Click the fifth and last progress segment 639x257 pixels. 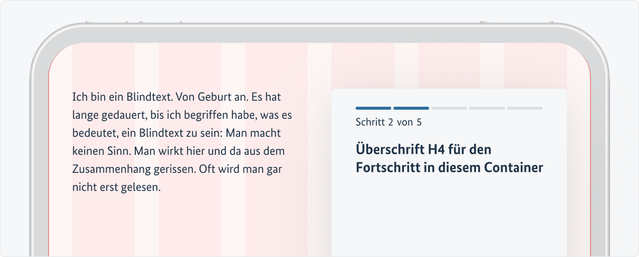point(525,108)
